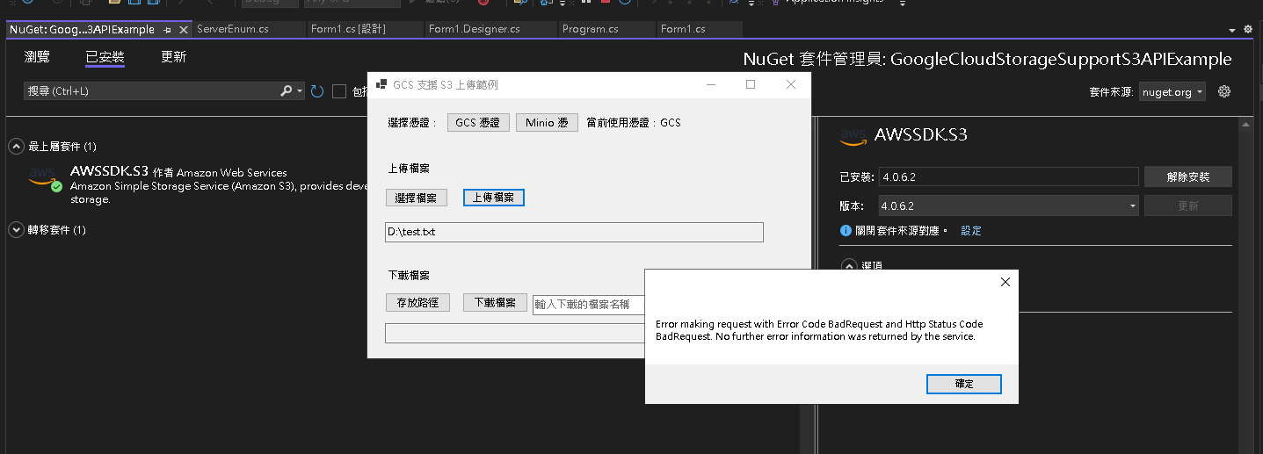Click the 確定 button in error dialog

coord(963,384)
